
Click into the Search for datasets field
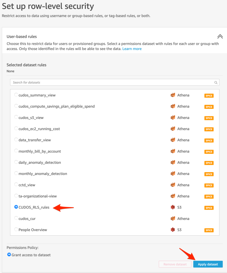pyautogui.click(x=112, y=82)
